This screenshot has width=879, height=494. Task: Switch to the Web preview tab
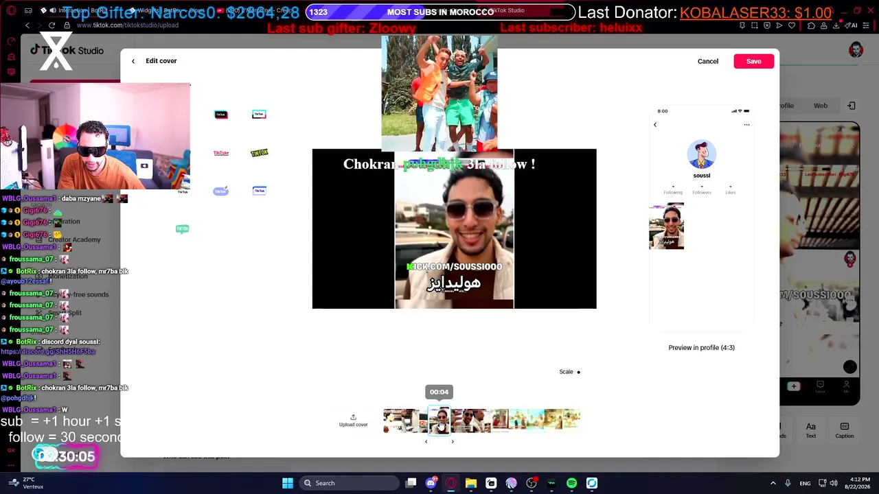click(x=821, y=106)
